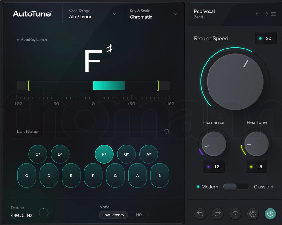Click the Flex Tune value 15 field
Screen dimensions: 282x225
click(257, 167)
